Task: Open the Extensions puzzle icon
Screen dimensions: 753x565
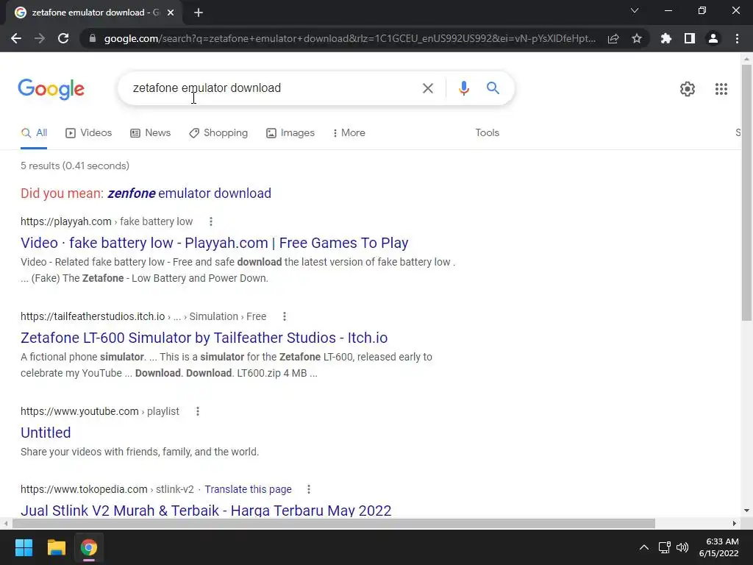Action: click(666, 38)
